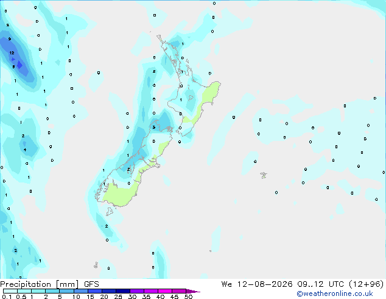Select the 40–45 mm magenta legend swatch
Screen dimensions: 386x299
pos(165,291)
